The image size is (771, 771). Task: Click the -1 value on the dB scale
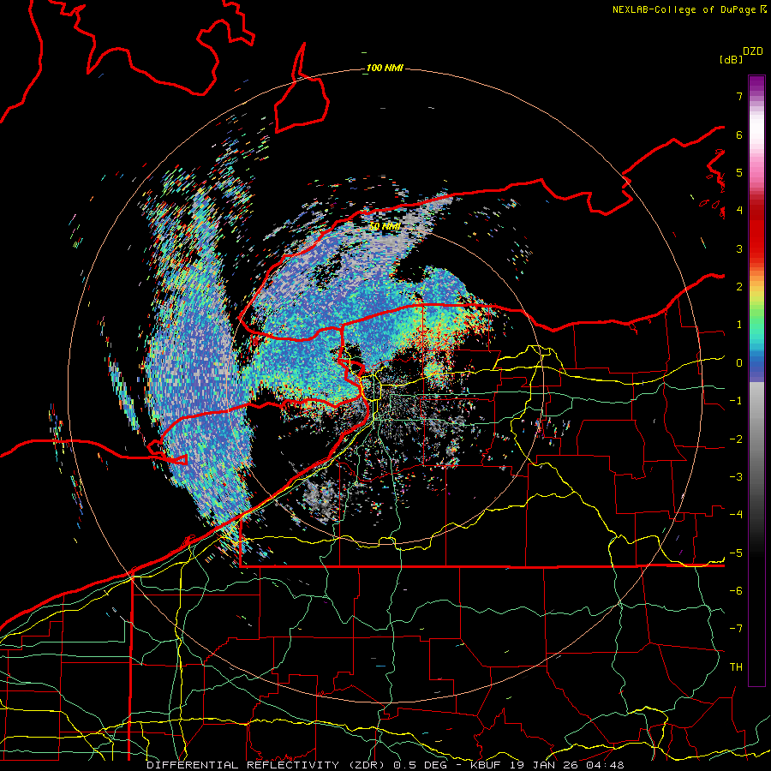[736, 401]
